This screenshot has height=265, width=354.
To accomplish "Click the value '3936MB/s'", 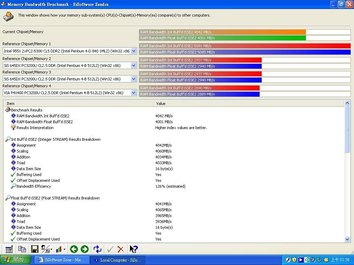I will pyautogui.click(x=164, y=222).
